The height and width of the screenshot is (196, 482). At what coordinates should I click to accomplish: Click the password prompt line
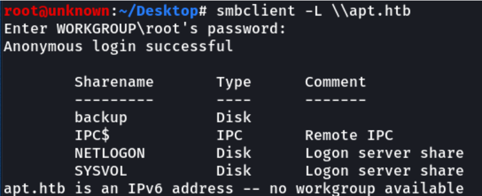[145, 29]
